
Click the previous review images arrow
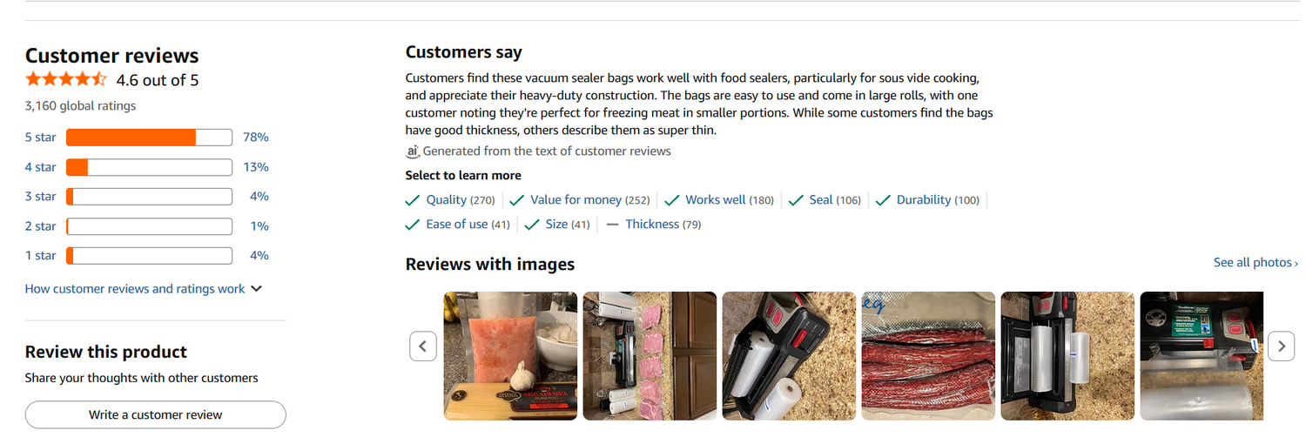pos(422,346)
